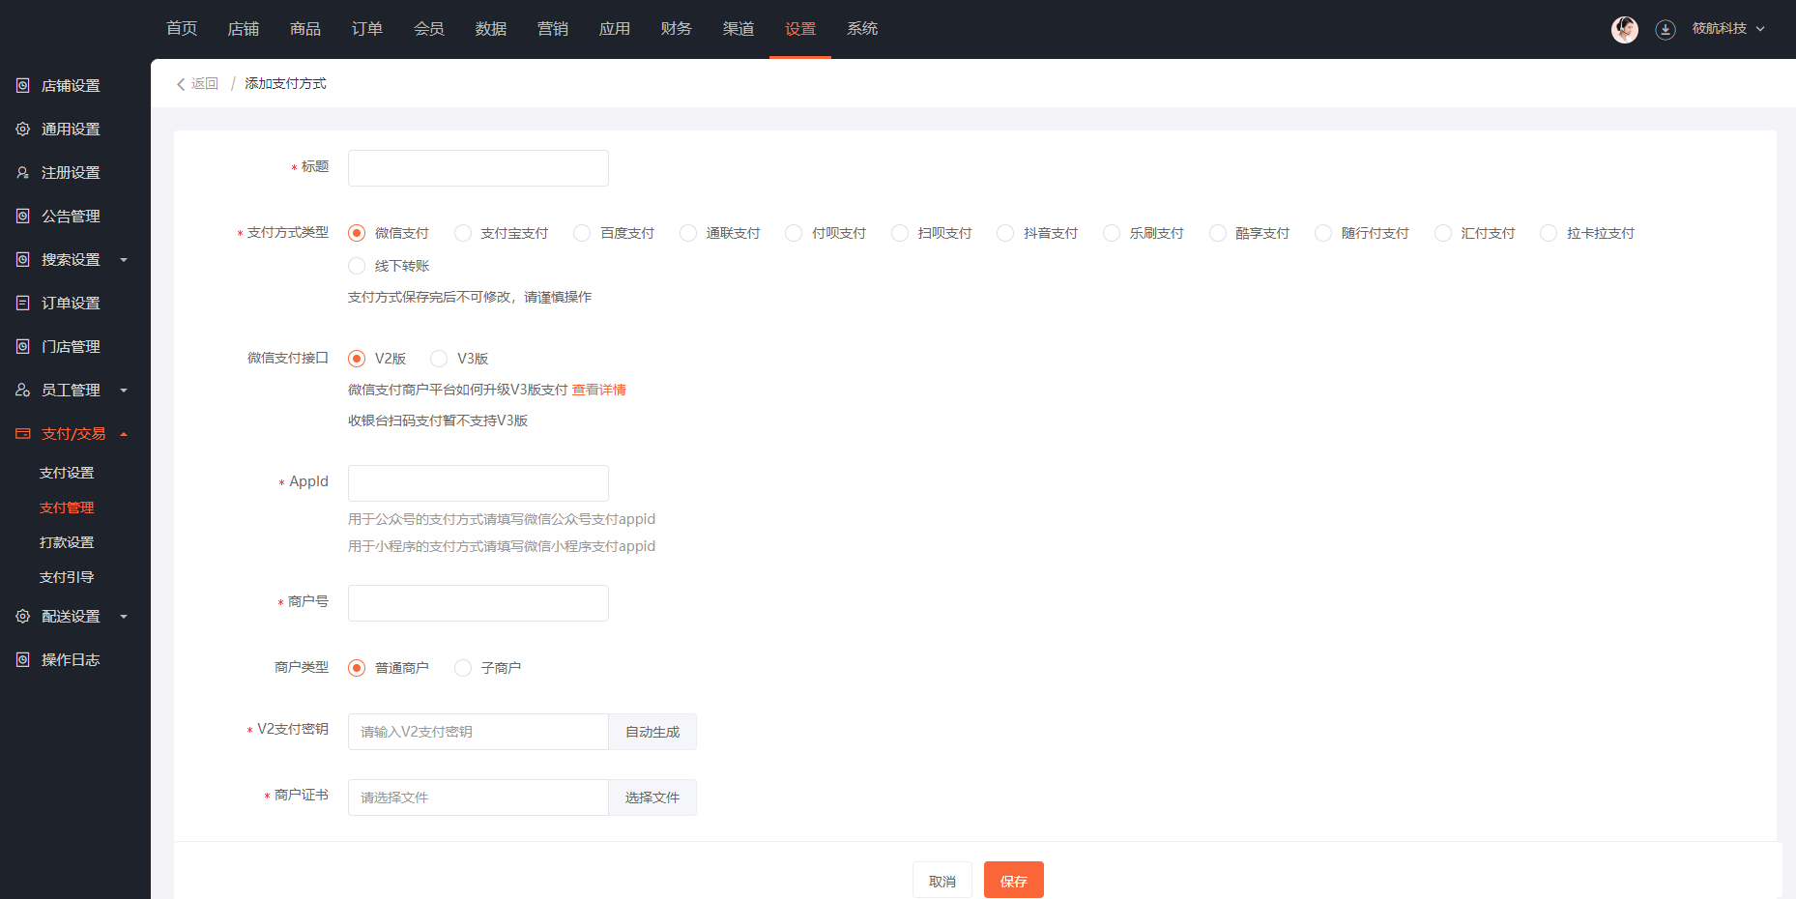Expand the 员工管理 submenu arrow
This screenshot has width=1796, height=899.
(124, 391)
